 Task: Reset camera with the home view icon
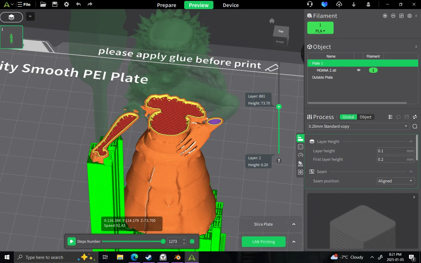[272, 21]
